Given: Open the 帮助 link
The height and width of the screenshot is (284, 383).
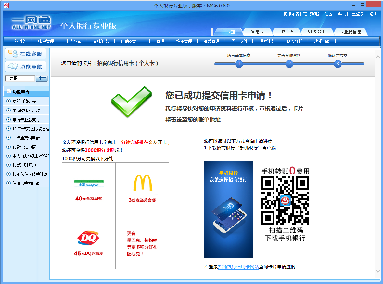Looking at the screenshot, I should coord(342,14).
